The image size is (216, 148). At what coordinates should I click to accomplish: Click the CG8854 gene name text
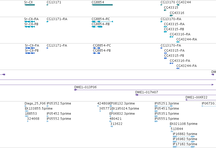click(98, 2)
